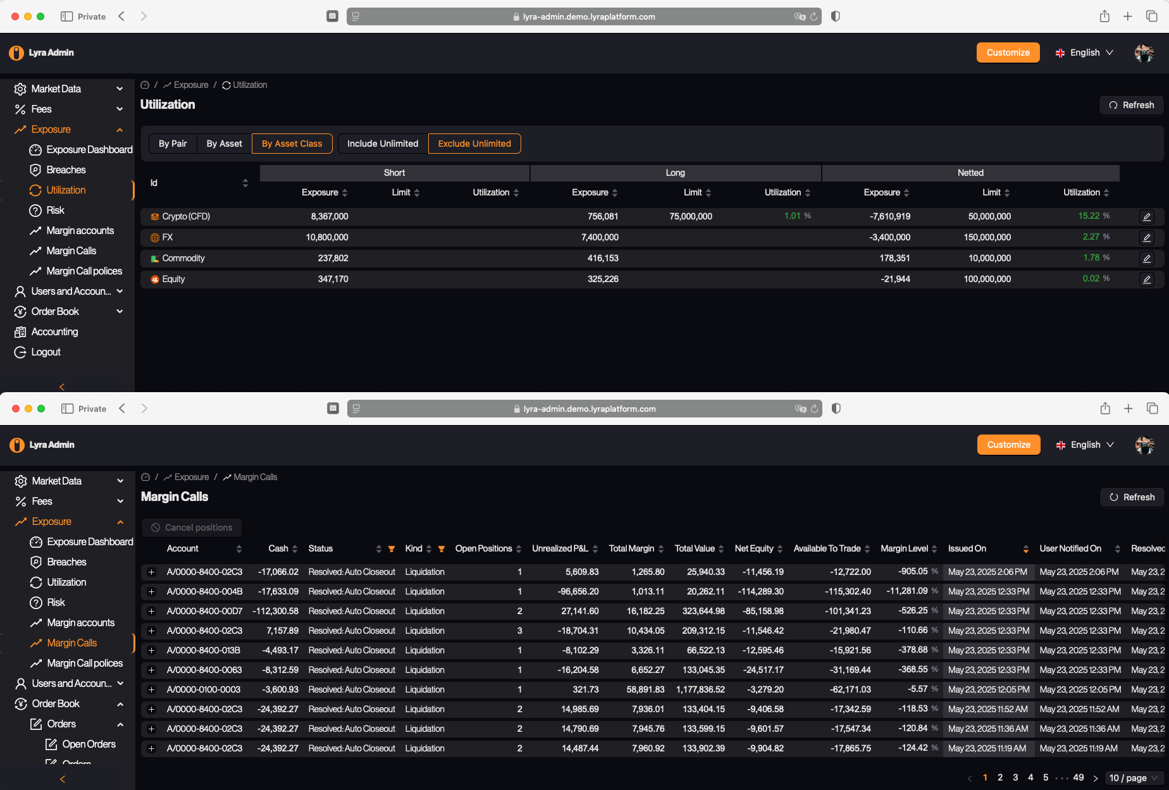Image resolution: width=1169 pixels, height=790 pixels.
Task: Expand the first margin call row A/0000-8400-02C3
Action: tap(151, 572)
